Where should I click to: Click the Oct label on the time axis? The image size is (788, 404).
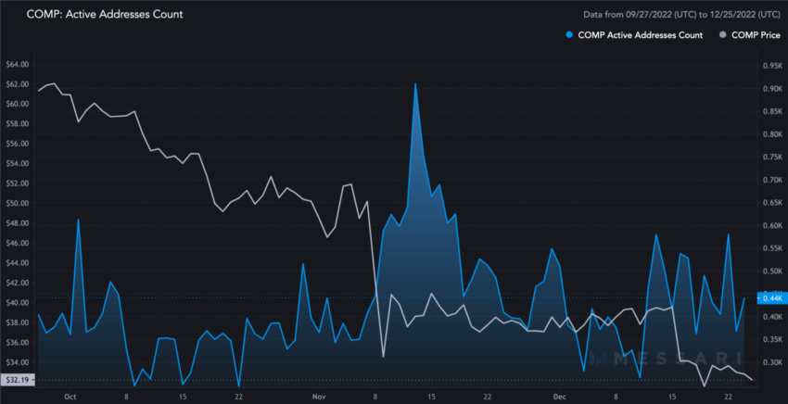click(70, 397)
